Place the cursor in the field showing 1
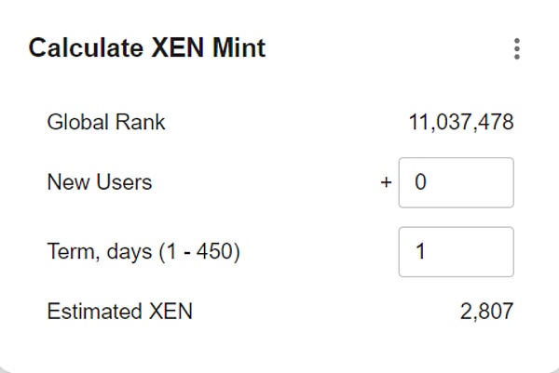The height and width of the screenshot is (373, 559). click(456, 251)
